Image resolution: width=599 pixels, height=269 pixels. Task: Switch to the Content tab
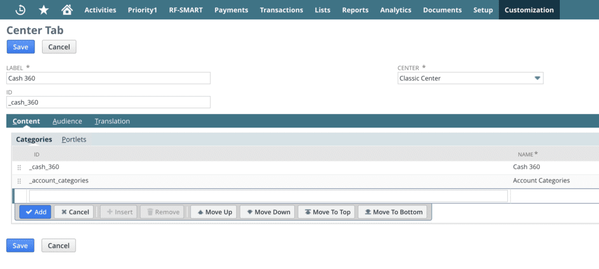(26, 121)
